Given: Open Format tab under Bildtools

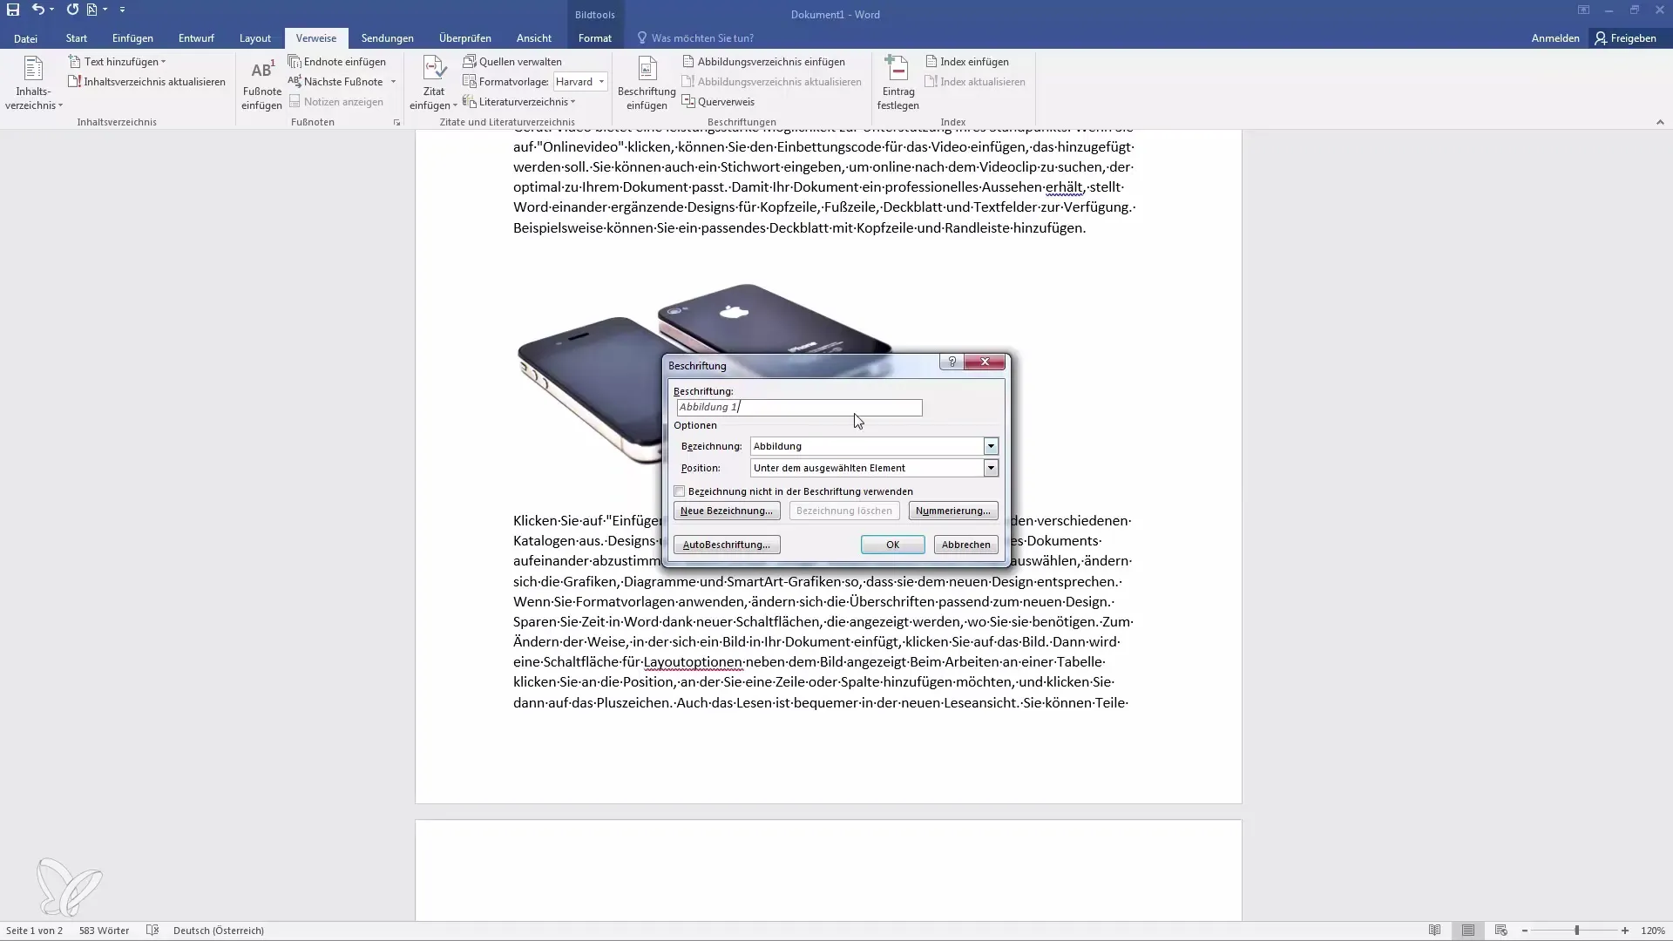Looking at the screenshot, I should pos(595,38).
